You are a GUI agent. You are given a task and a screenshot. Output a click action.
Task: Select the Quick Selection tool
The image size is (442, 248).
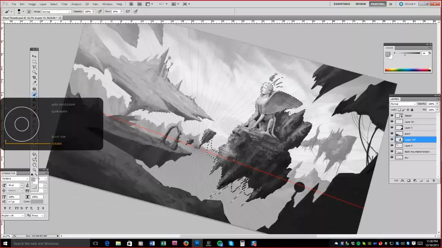click(35, 72)
